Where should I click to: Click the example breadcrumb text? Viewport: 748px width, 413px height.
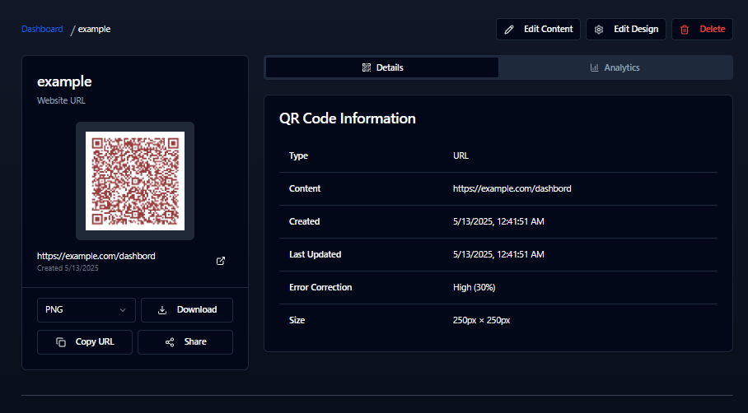pyautogui.click(x=94, y=29)
